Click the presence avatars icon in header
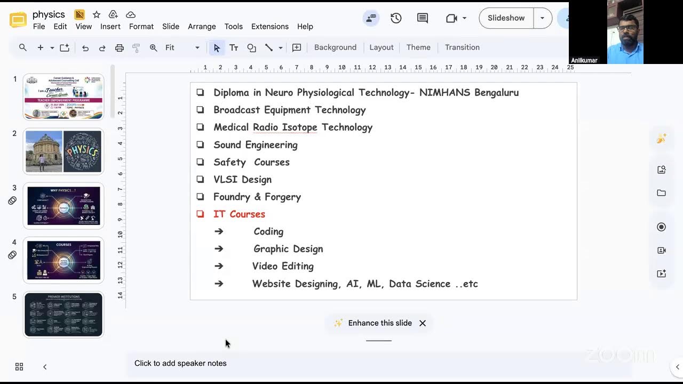Screen dimensions: 683x384 tap(371, 18)
